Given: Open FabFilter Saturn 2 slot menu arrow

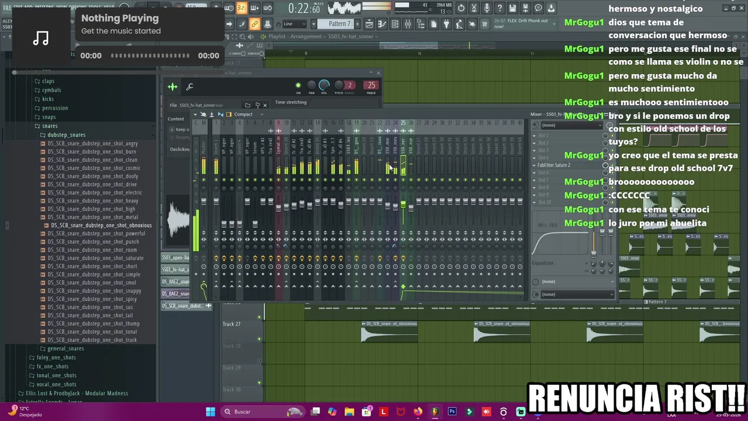Looking at the screenshot, I should (x=534, y=165).
